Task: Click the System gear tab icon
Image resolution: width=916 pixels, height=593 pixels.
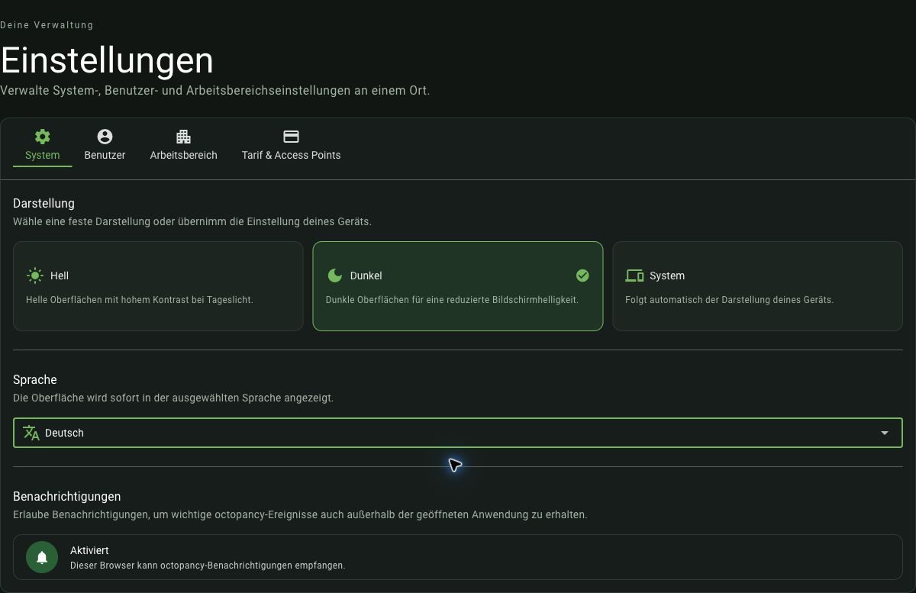Action: click(x=43, y=137)
